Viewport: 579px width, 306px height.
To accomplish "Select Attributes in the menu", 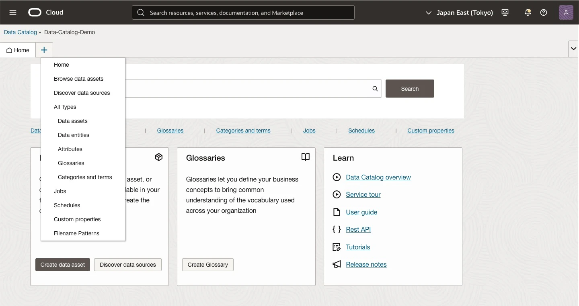I will pyautogui.click(x=83, y=149).
